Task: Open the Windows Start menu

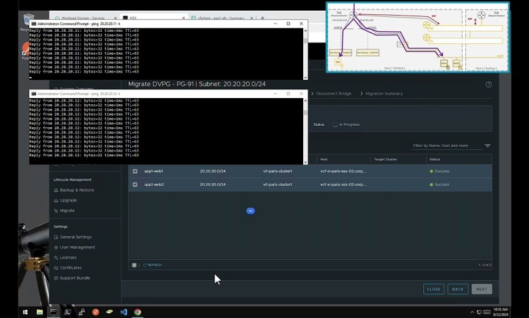Action: [25, 312]
